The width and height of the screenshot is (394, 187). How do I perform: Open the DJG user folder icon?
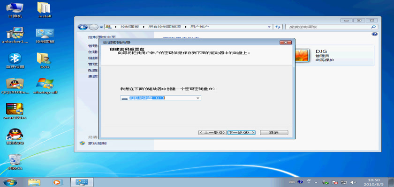(x=44, y=59)
